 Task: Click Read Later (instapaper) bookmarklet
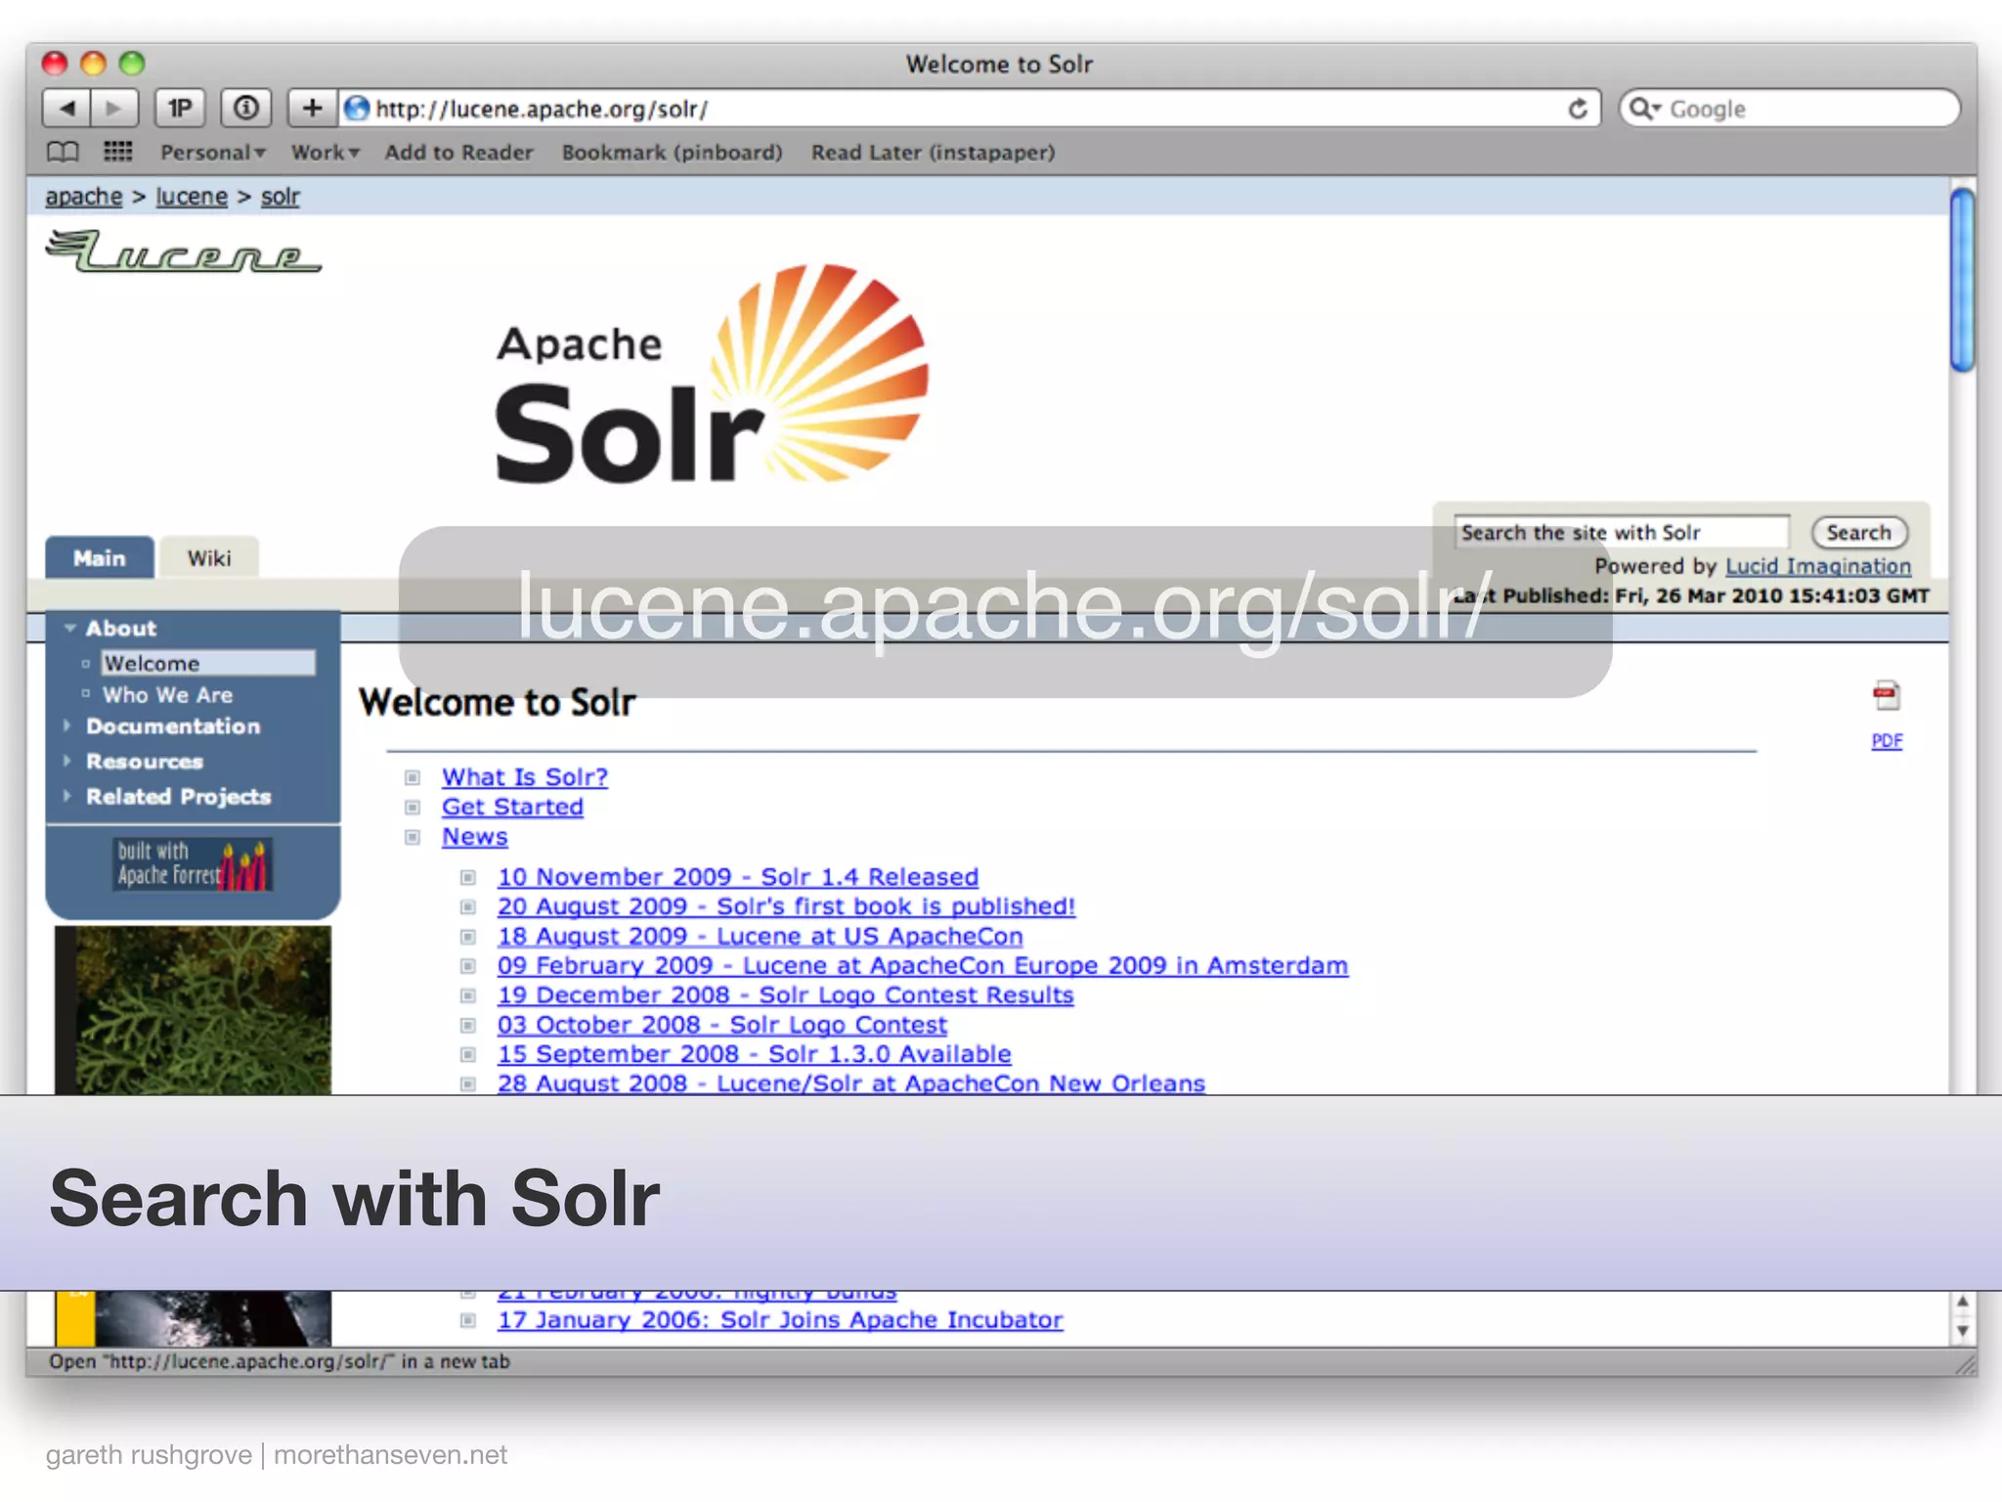933,153
